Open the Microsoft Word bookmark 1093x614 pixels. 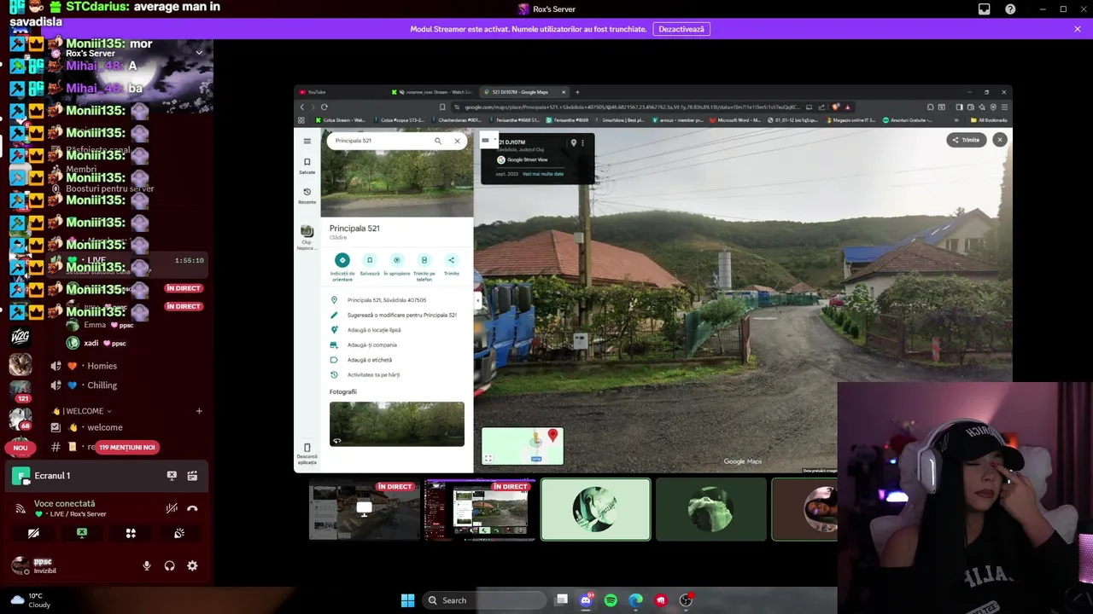(x=736, y=120)
